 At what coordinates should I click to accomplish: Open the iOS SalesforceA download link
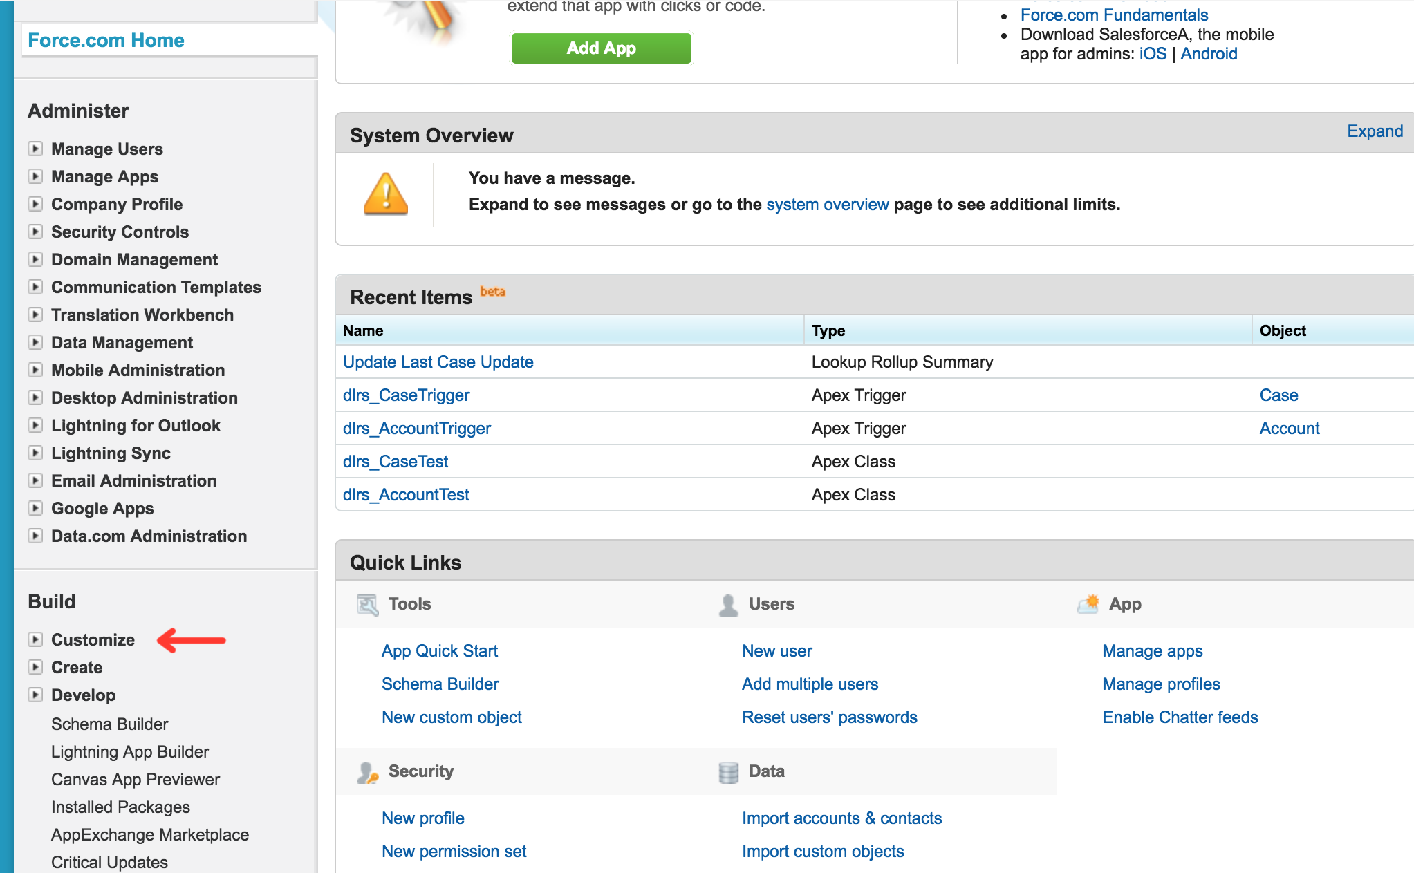pyautogui.click(x=1153, y=54)
